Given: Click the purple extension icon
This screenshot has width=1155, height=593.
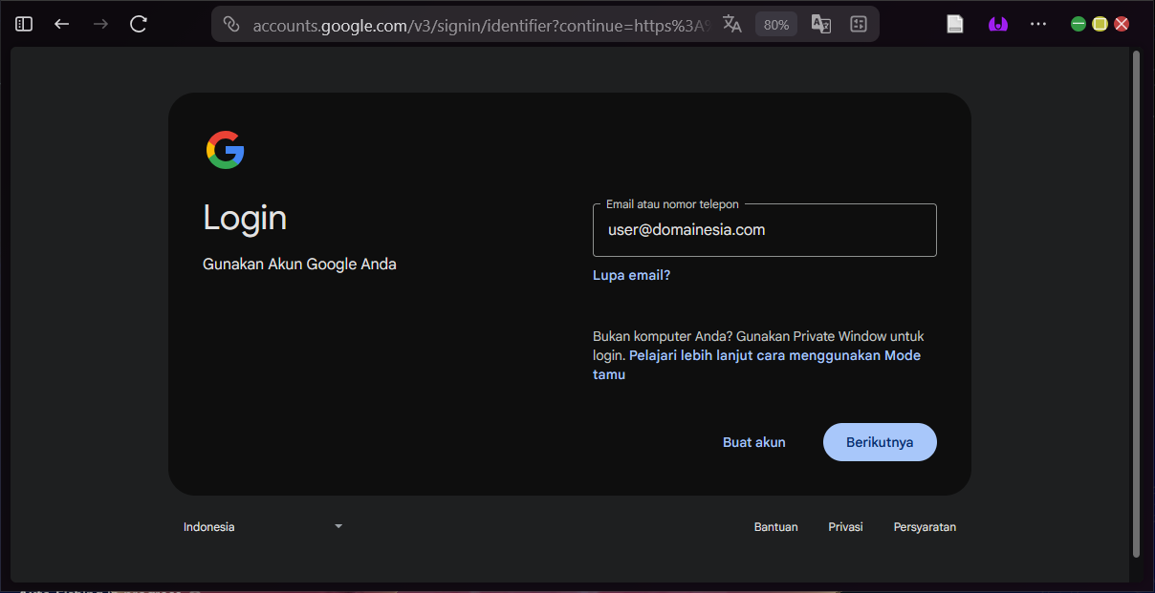Looking at the screenshot, I should 998,24.
